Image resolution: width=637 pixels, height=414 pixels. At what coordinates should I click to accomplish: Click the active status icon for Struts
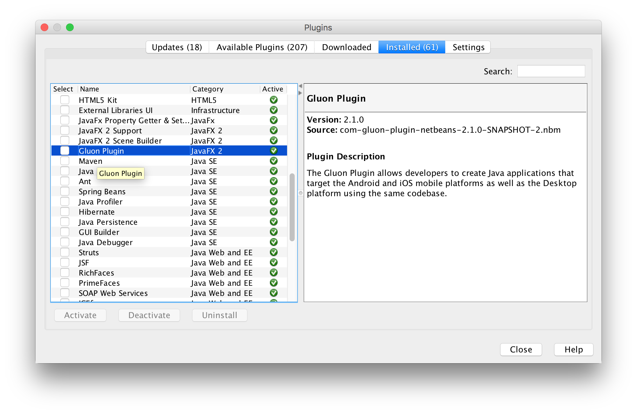pos(273,252)
